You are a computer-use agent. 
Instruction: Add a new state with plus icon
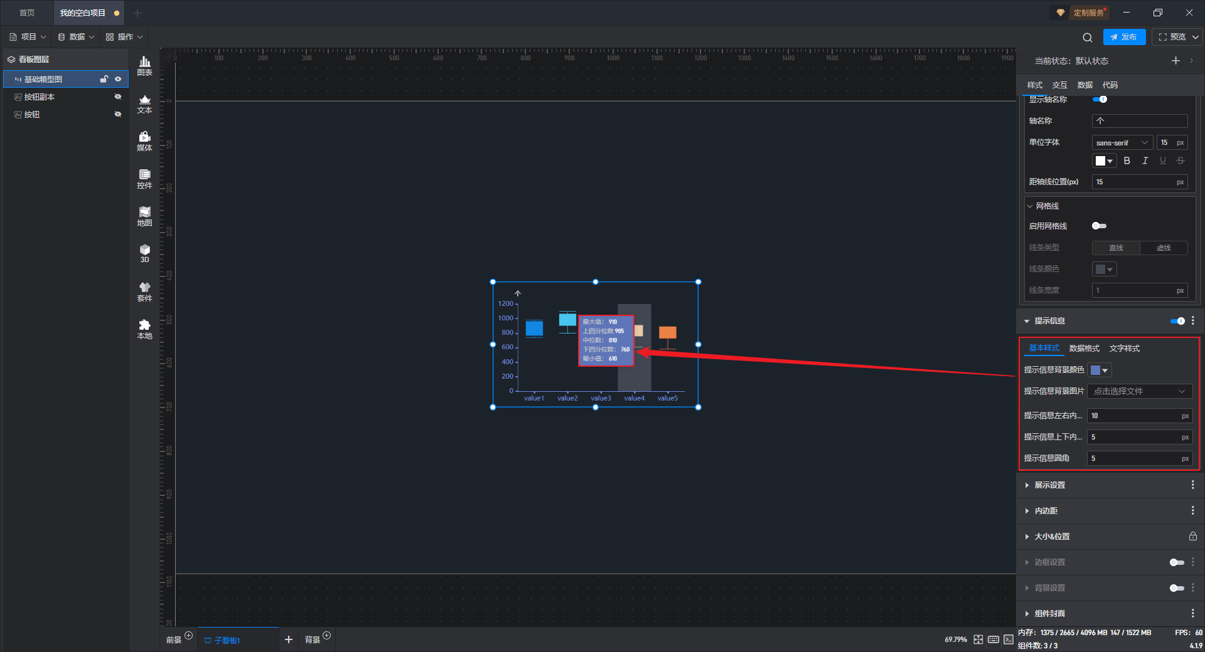click(1176, 61)
